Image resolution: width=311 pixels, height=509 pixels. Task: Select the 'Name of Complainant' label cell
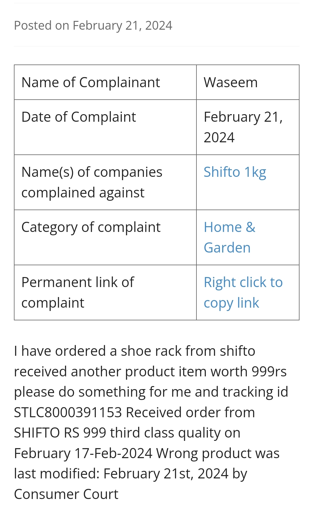click(x=91, y=82)
